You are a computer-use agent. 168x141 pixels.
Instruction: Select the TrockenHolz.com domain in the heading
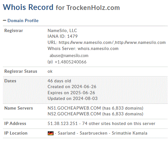pyautogui.click(x=93, y=8)
